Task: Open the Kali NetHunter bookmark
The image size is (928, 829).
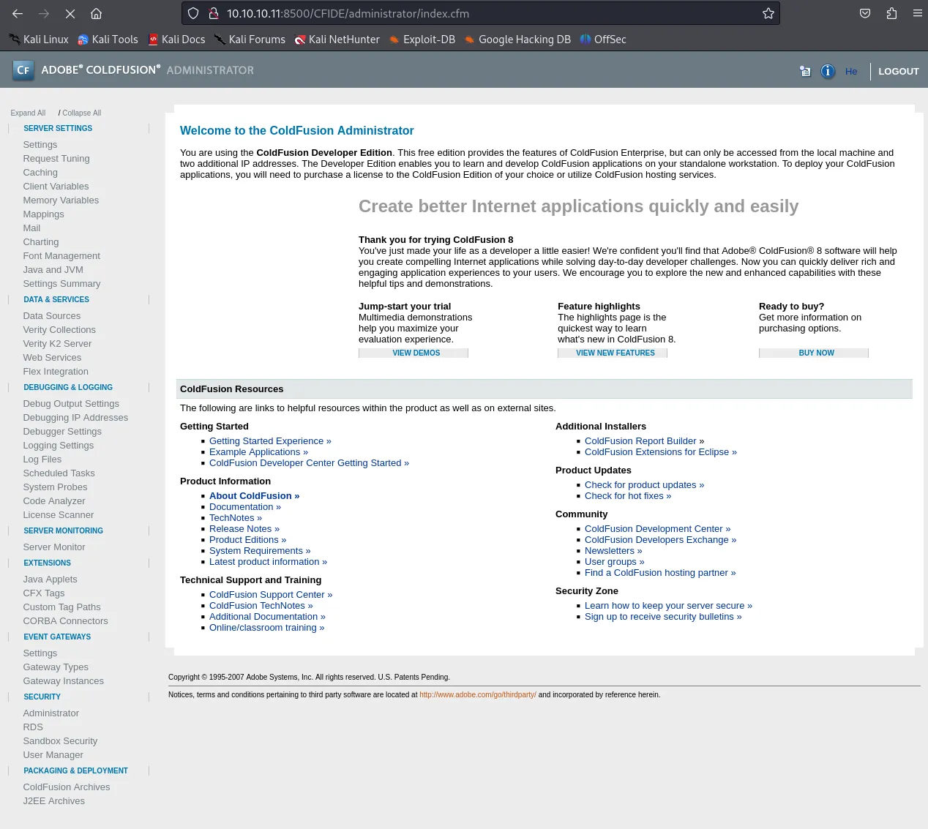Action: tap(337, 40)
